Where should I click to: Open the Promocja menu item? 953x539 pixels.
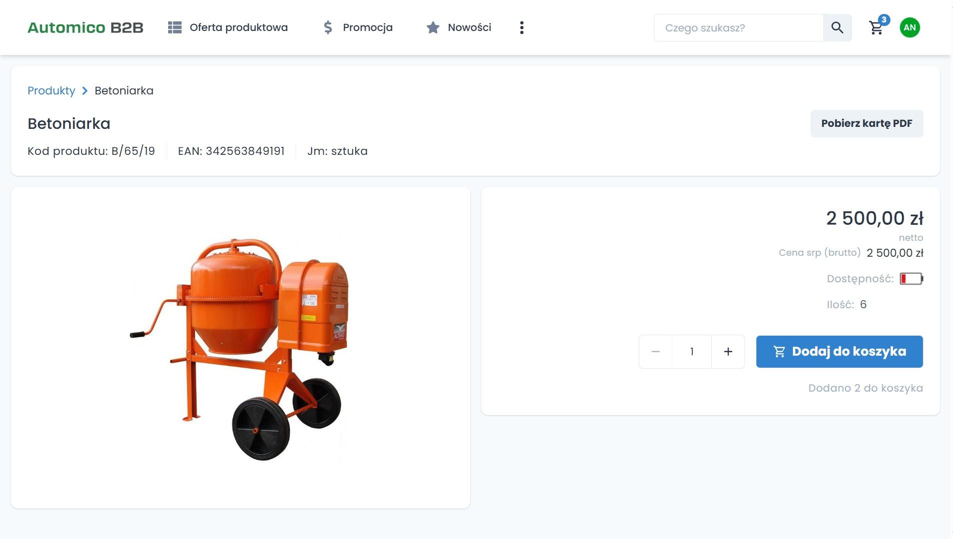367,27
